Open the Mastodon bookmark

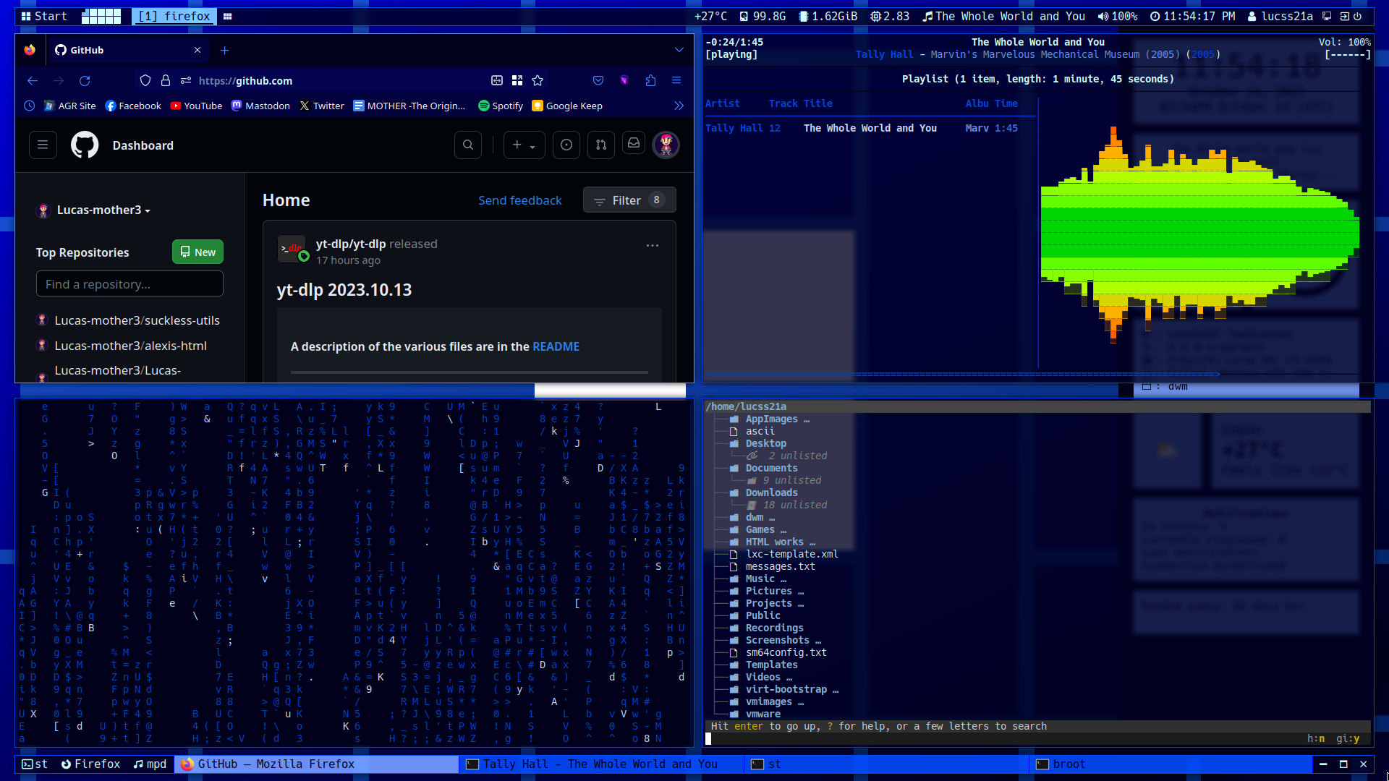point(260,106)
